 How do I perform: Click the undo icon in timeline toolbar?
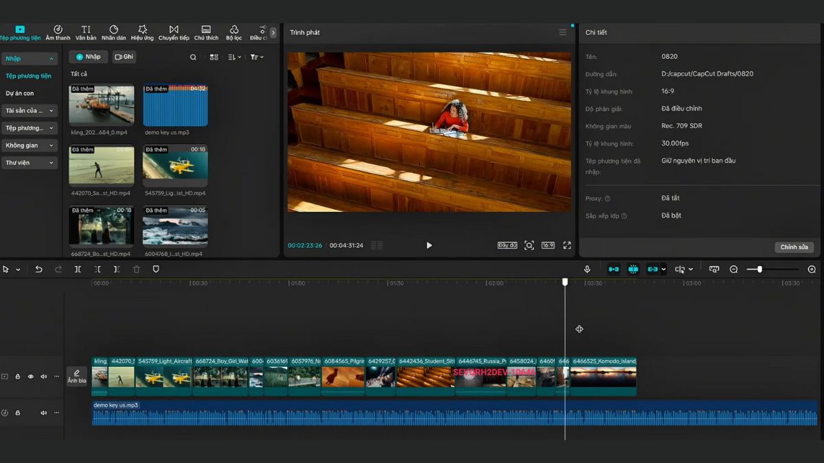pyautogui.click(x=39, y=269)
